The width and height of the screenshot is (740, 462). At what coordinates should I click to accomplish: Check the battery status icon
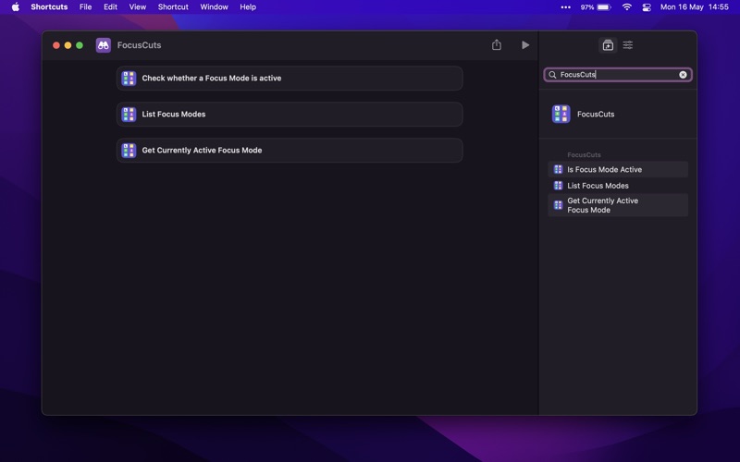[604, 7]
